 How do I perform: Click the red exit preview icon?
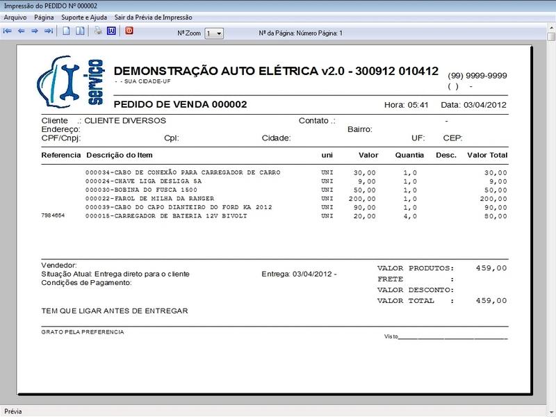click(129, 31)
